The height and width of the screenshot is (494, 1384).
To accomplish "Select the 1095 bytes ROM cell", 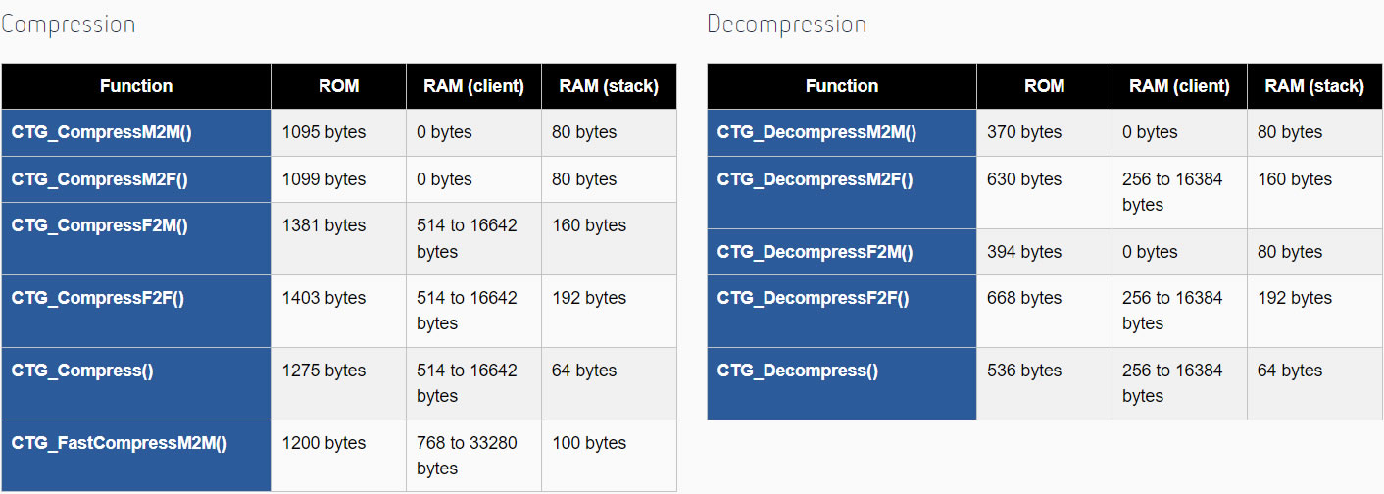I will [x=339, y=132].
